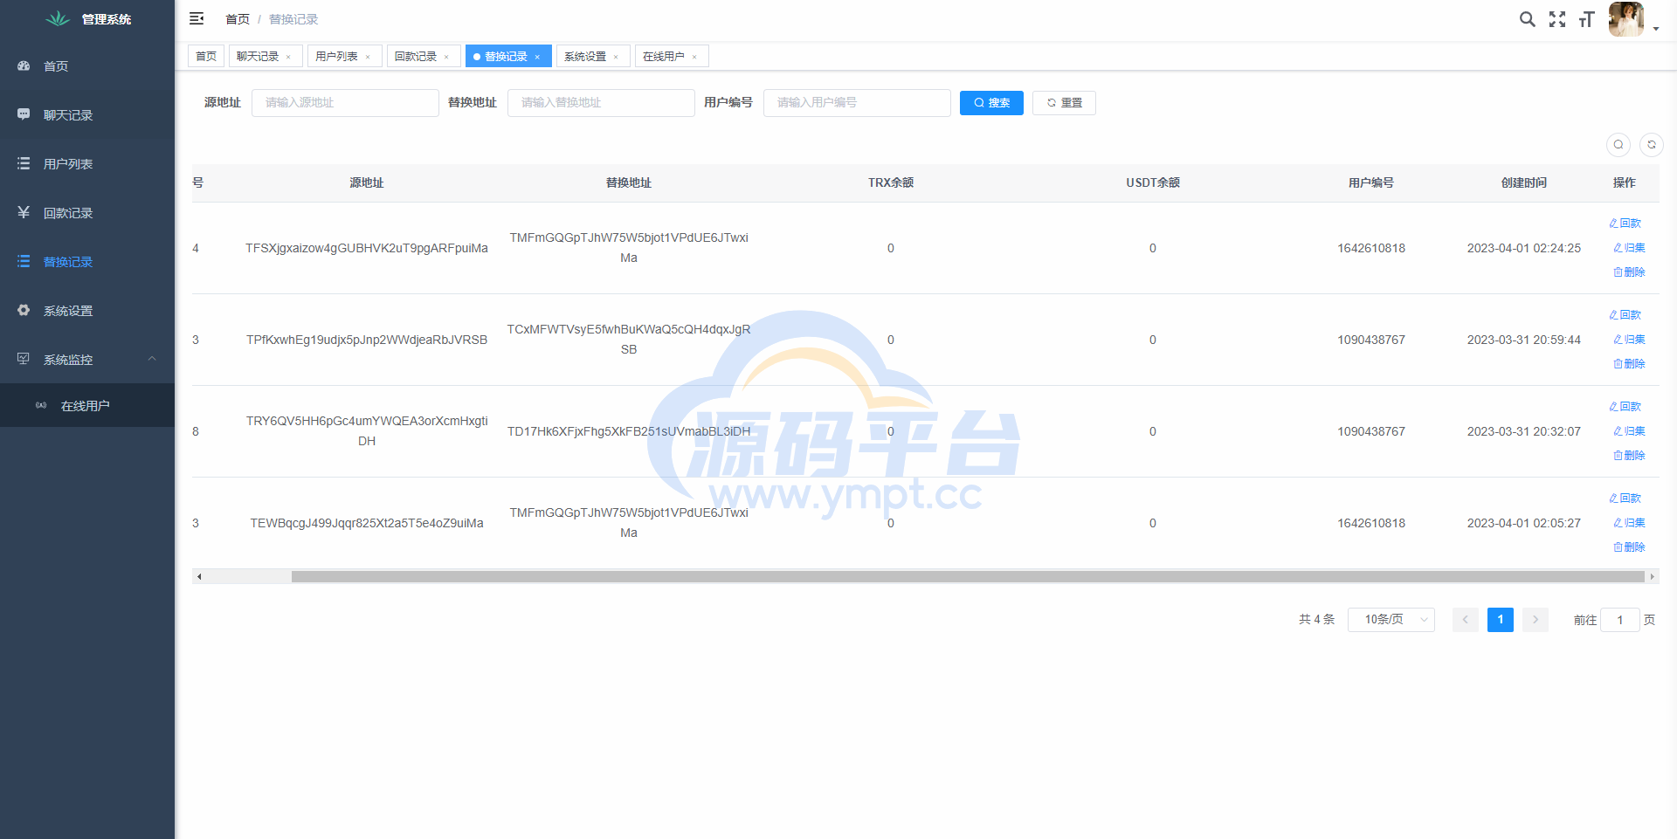Screen dimensions: 1677x839
Task: Open 在线用户 in the sidebar submenu
Action: [87, 406]
